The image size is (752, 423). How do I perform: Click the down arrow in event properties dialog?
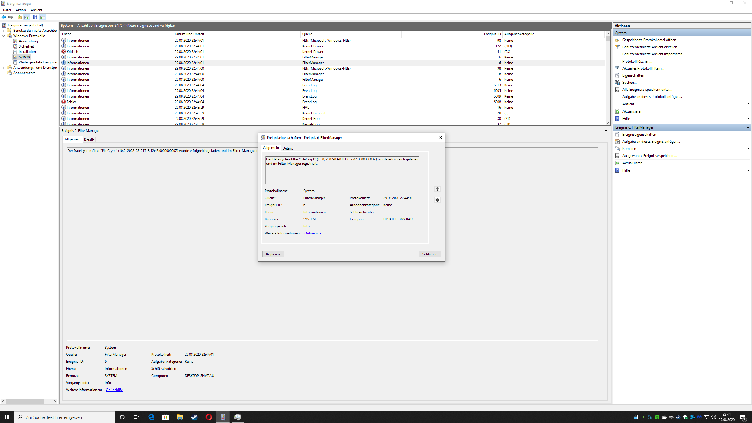pyautogui.click(x=437, y=200)
